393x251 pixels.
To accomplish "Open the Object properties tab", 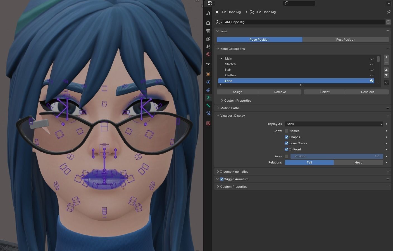I will tap(208, 74).
